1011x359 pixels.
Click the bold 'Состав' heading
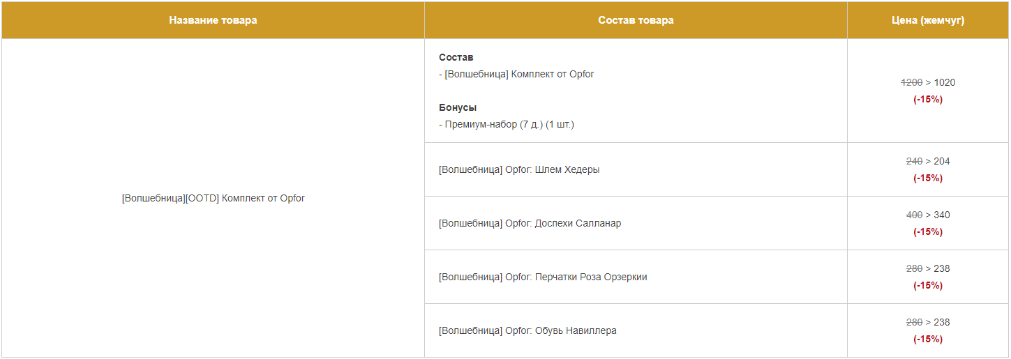[x=456, y=57]
